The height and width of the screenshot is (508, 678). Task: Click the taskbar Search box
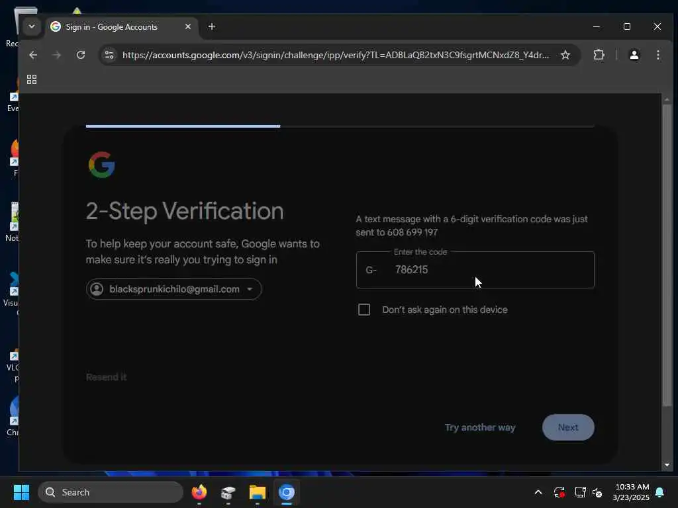pyautogui.click(x=111, y=492)
